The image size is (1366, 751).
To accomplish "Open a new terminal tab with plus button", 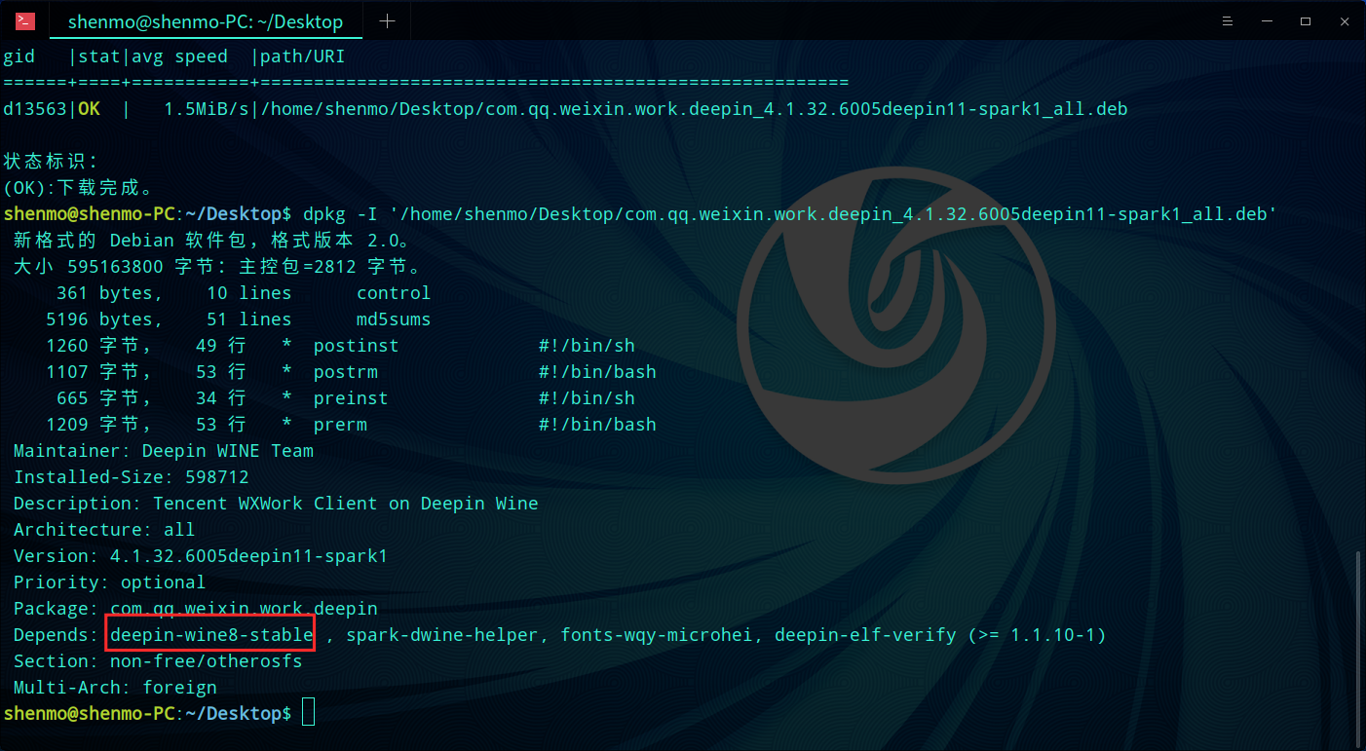I will [x=387, y=21].
